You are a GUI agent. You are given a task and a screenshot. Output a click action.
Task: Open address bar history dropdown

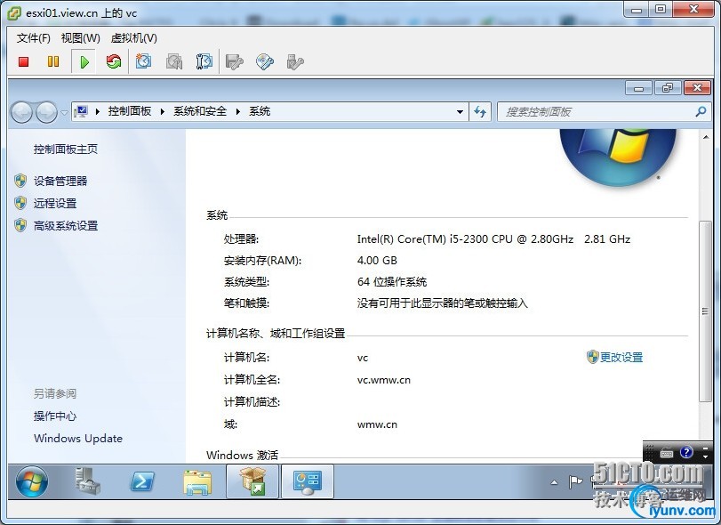[x=460, y=112]
